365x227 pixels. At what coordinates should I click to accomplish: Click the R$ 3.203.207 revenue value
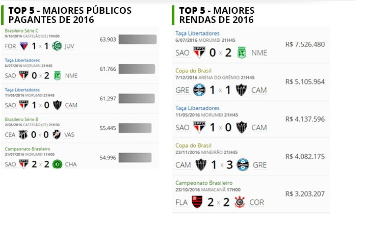[305, 194]
